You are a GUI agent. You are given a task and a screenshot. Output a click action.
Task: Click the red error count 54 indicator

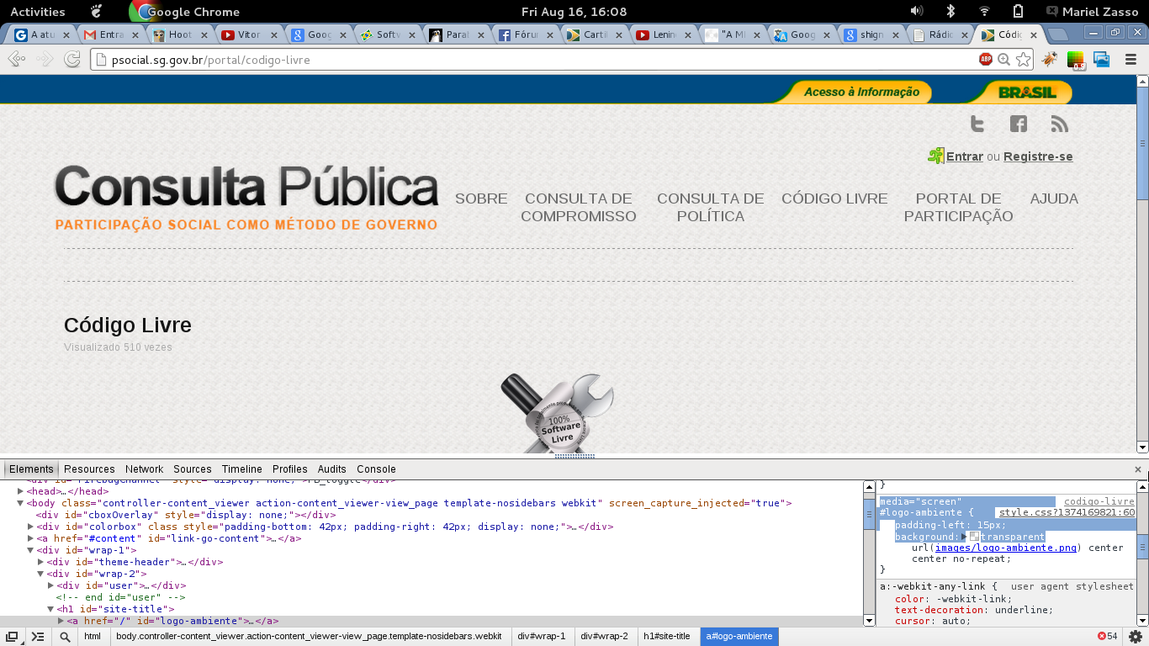[x=1108, y=636]
